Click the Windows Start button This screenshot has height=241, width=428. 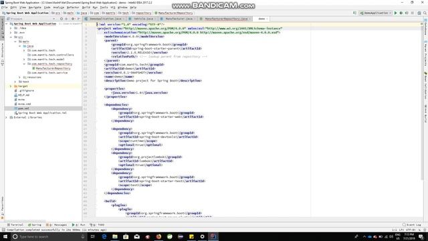(x=5, y=236)
